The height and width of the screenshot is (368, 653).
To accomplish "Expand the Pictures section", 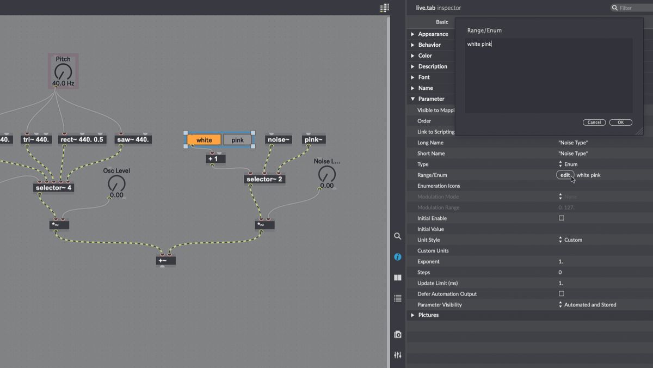I will click(x=413, y=315).
